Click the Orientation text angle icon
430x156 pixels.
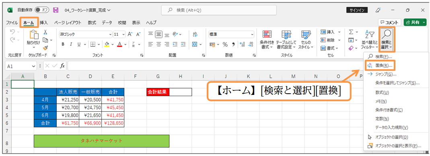pos(175,34)
